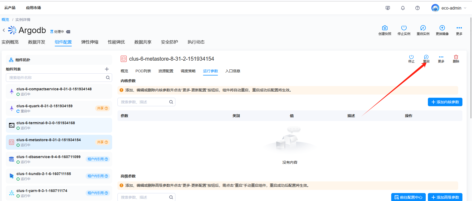Click the red 删除 trash icon
This screenshot has width=472, height=201.
click(x=456, y=57)
